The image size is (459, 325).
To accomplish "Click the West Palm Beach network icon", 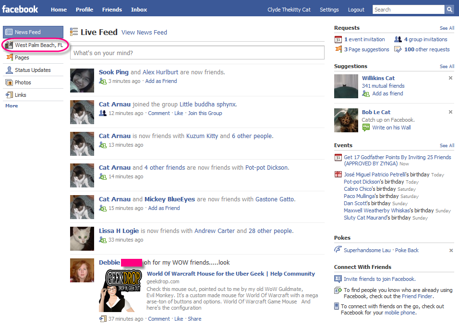I will pos(9,45).
